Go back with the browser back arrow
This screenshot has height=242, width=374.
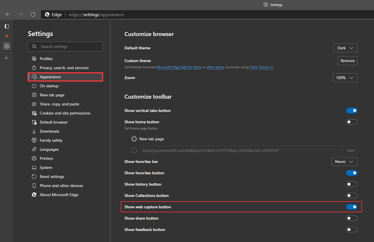click(8, 14)
